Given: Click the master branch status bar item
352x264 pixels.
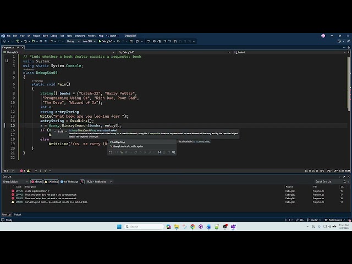Looking at the screenshot, I should (314, 220).
